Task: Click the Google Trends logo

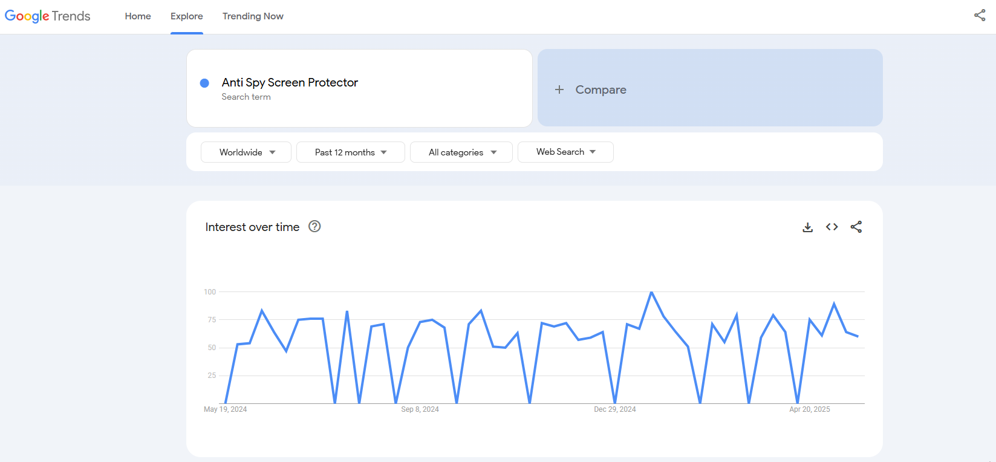Action: [48, 16]
